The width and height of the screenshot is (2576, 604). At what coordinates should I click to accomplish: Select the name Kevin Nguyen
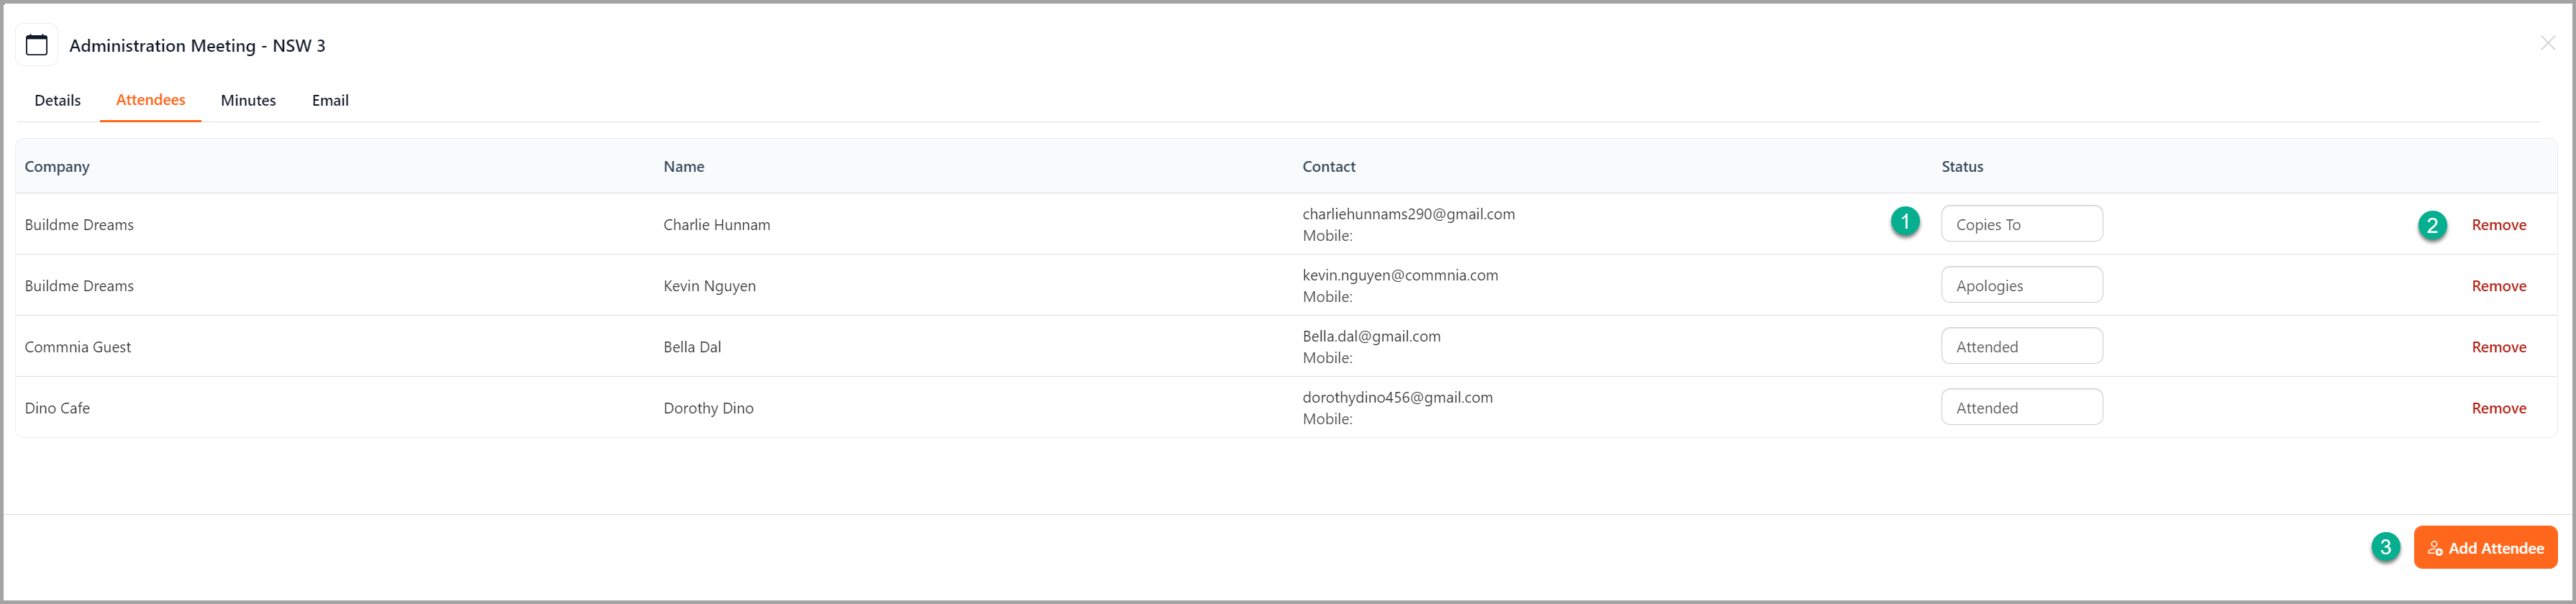[709, 286]
